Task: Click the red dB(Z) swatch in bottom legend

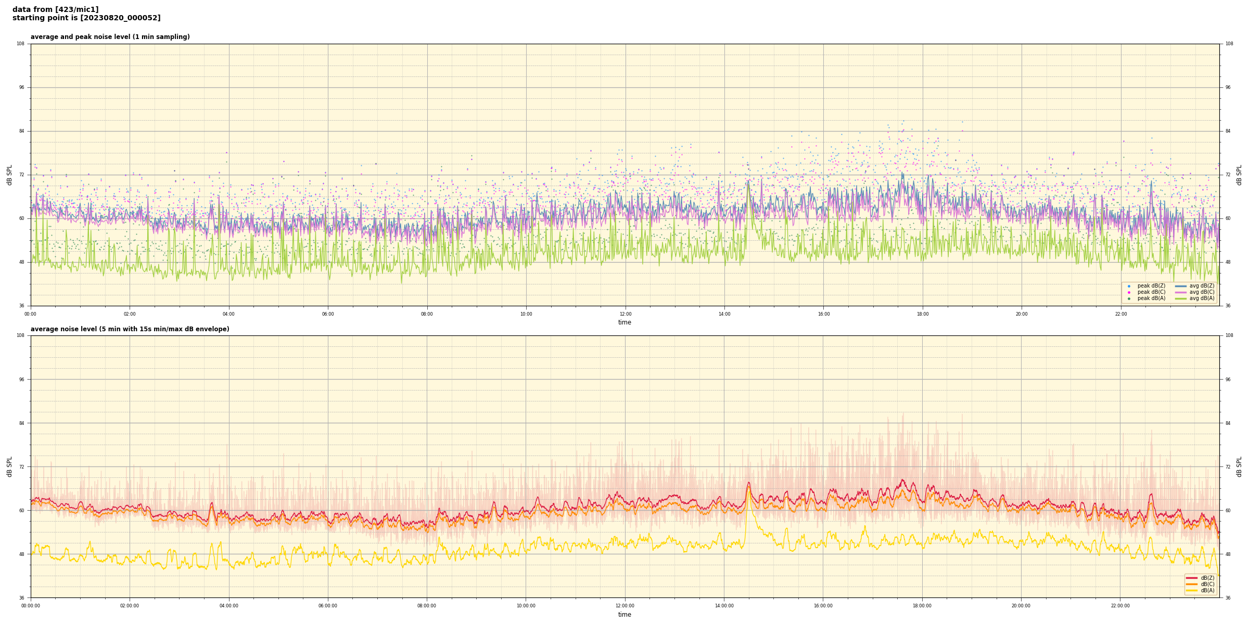Action: (1192, 578)
